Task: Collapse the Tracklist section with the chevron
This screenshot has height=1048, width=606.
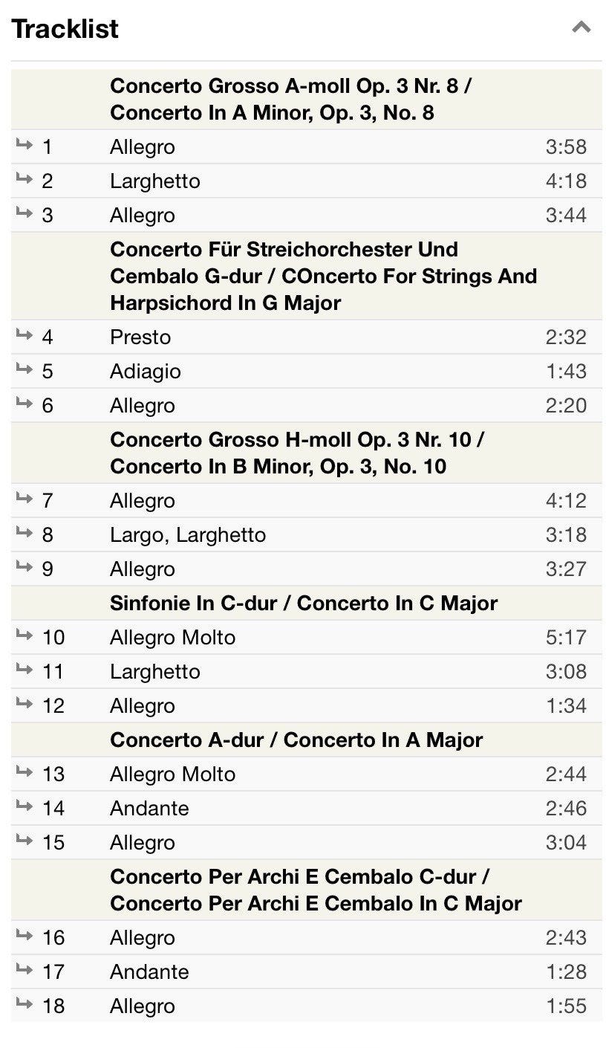Action: (x=581, y=28)
